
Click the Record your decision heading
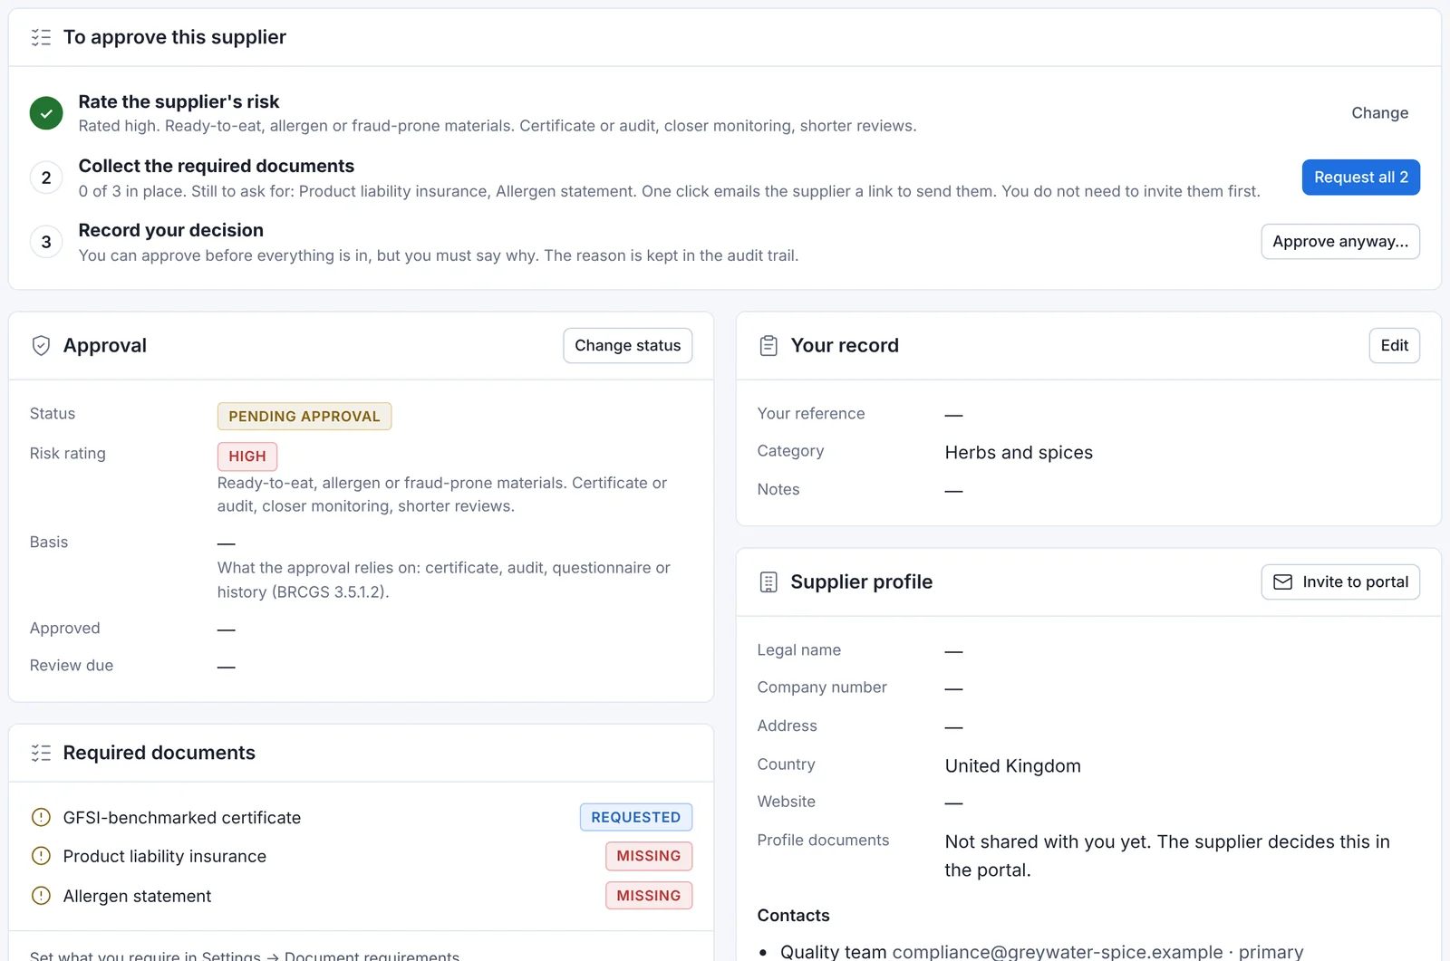coord(171,230)
